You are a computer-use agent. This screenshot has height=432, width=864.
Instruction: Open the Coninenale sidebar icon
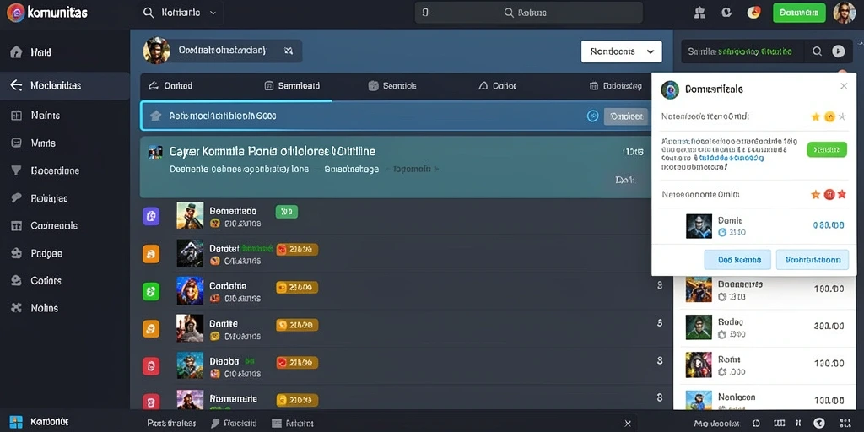point(17,225)
